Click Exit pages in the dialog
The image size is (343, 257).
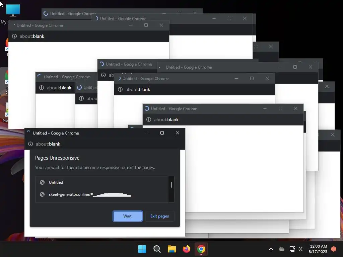point(159,216)
